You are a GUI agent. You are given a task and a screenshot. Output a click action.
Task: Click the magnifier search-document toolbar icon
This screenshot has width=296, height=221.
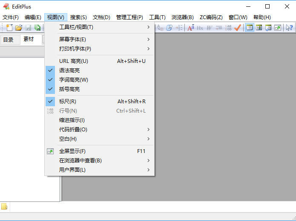170,28
